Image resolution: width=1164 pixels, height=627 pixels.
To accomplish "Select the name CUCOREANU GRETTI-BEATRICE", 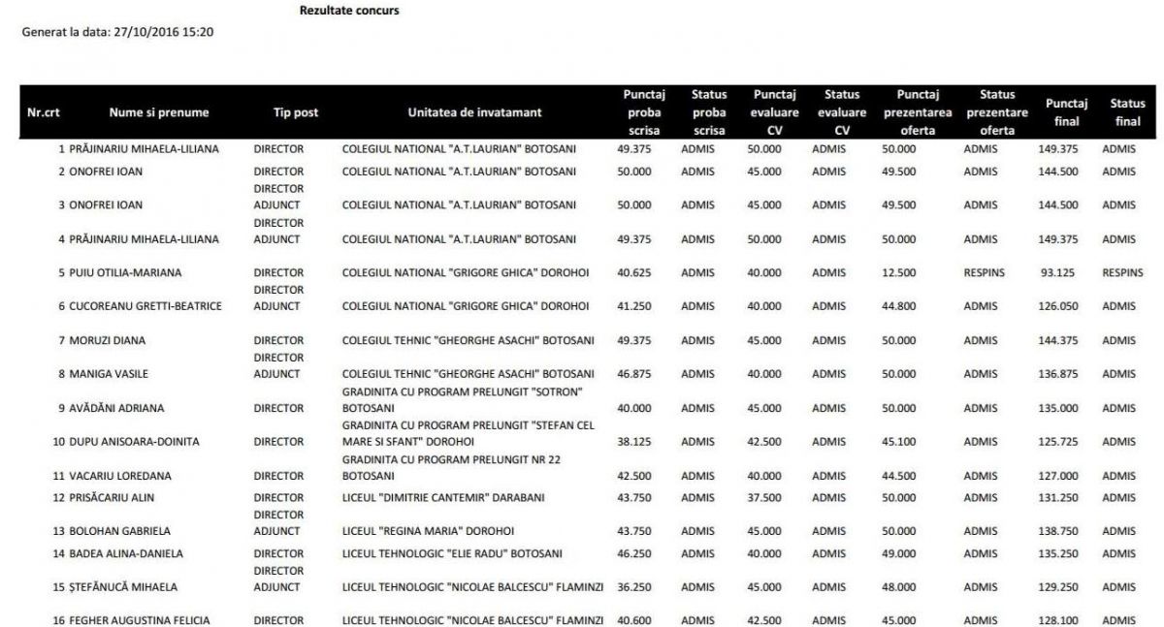I will 145,306.
